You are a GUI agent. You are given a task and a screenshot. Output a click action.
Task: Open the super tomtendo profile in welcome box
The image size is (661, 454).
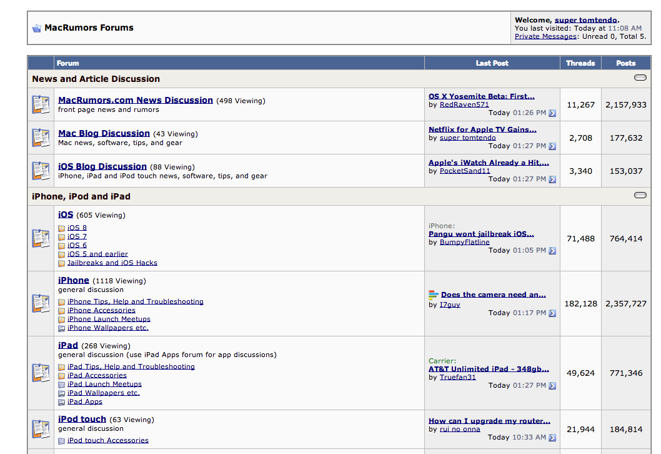586,20
